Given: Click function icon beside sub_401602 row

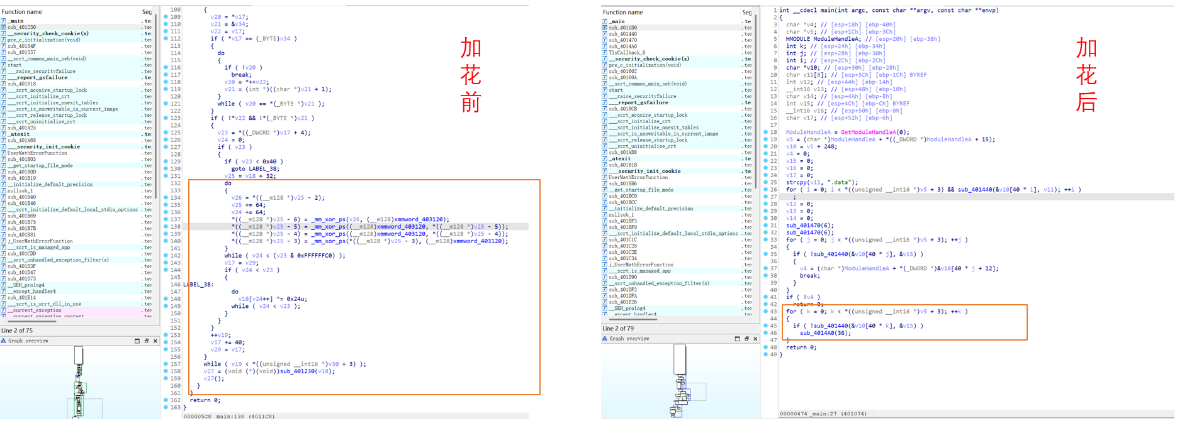Looking at the screenshot, I should (605, 72).
